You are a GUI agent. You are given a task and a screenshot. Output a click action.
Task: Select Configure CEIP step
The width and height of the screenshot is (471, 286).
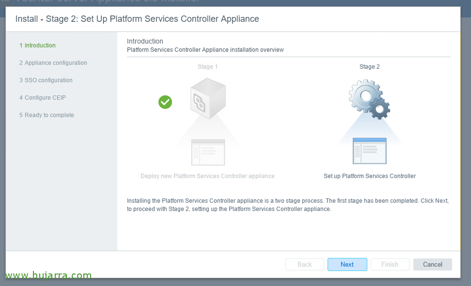coord(43,98)
